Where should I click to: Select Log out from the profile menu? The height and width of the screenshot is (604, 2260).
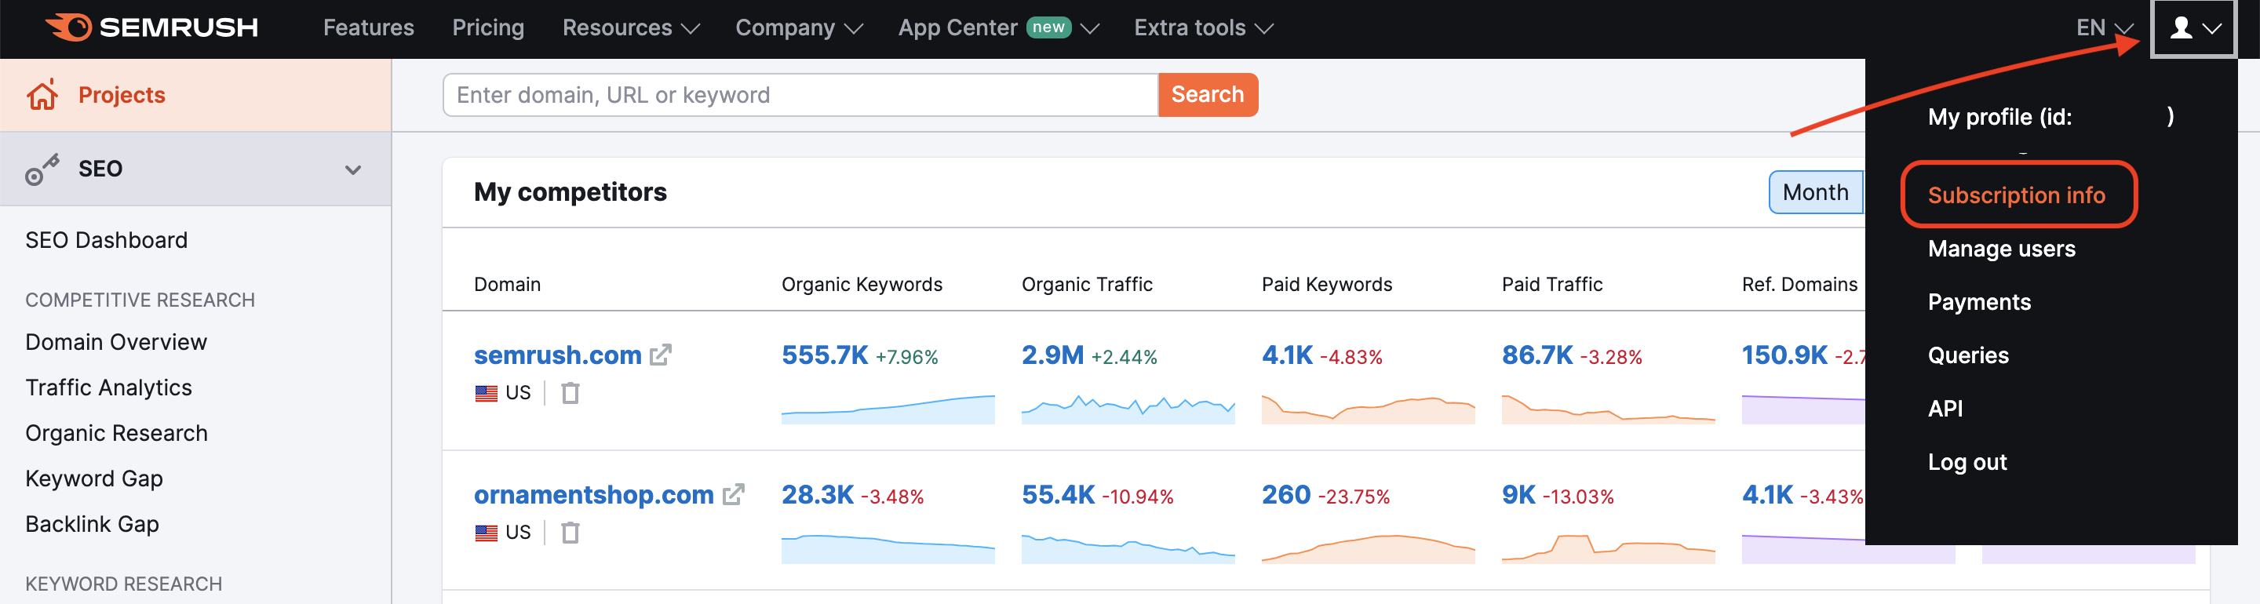[x=1967, y=462]
